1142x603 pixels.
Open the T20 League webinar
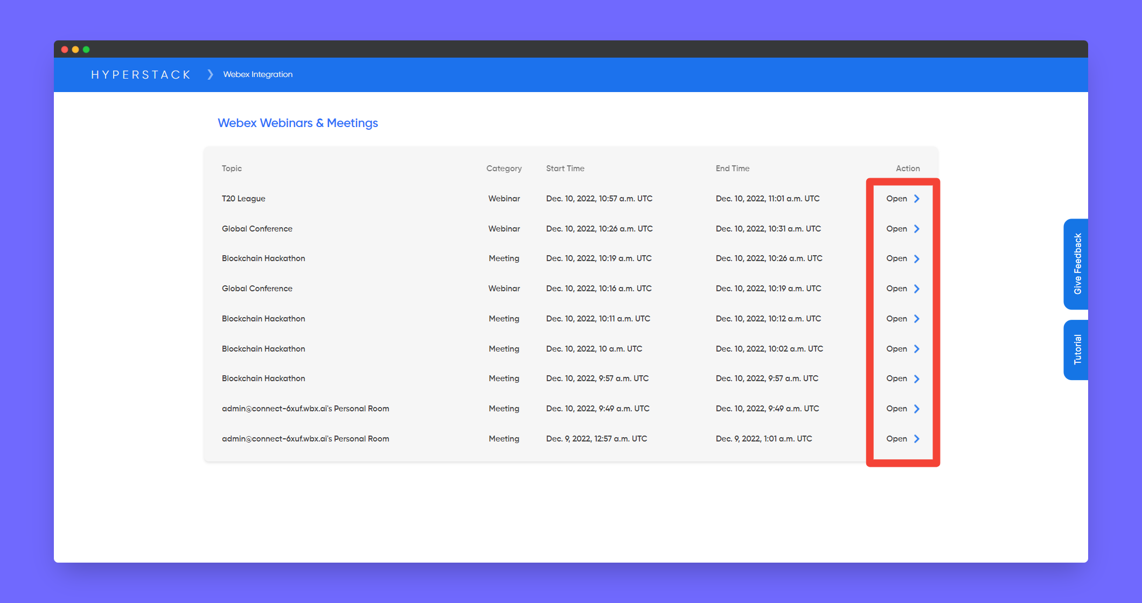point(897,199)
